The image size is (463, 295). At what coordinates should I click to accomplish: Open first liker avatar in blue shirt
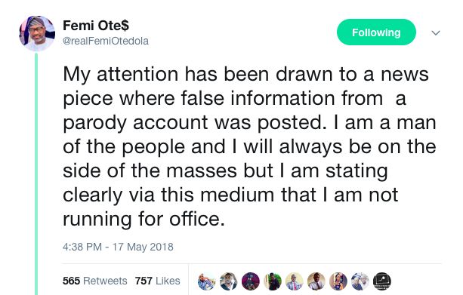[x=206, y=281]
